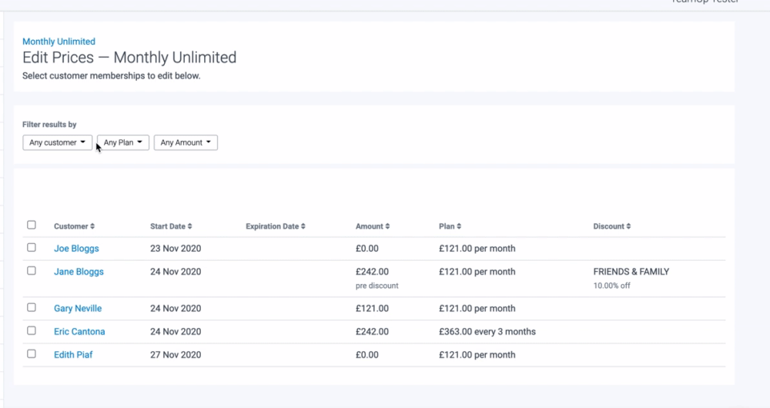Image resolution: width=770 pixels, height=408 pixels.
Task: Sort table by Customer column sort icon
Action: 92,226
